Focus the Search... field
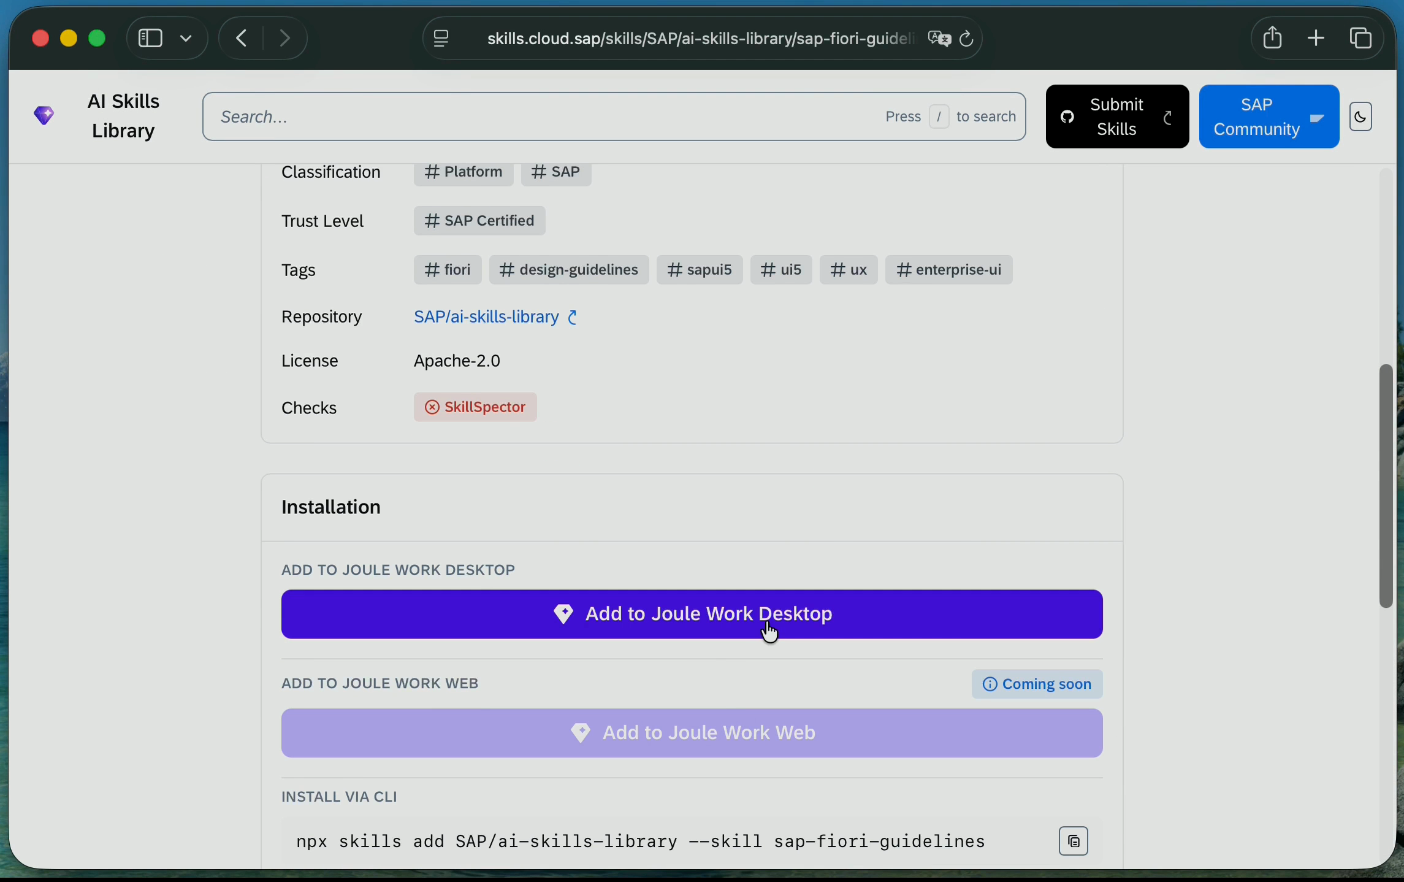The width and height of the screenshot is (1404, 882). pyautogui.click(x=614, y=117)
